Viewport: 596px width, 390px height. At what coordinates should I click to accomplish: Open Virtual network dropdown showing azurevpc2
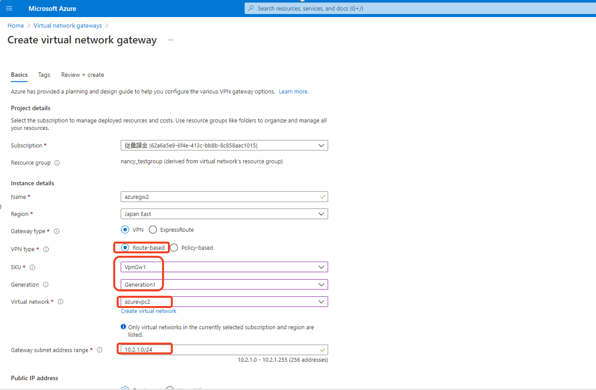point(224,302)
